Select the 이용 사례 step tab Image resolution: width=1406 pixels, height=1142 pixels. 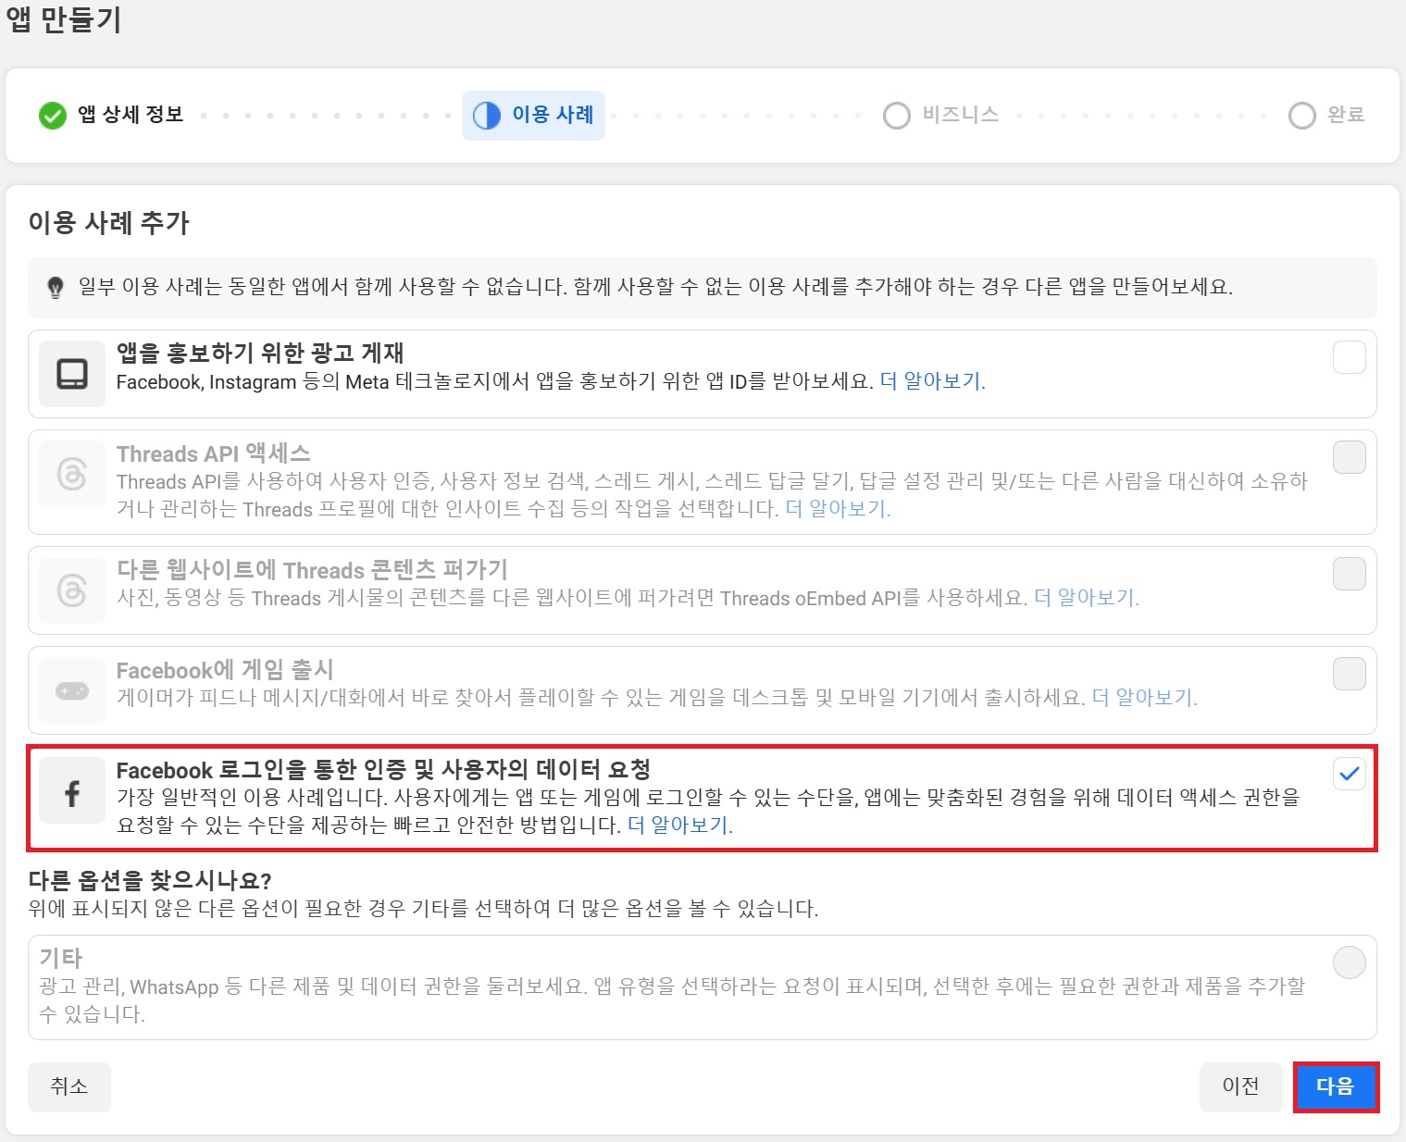click(x=533, y=116)
